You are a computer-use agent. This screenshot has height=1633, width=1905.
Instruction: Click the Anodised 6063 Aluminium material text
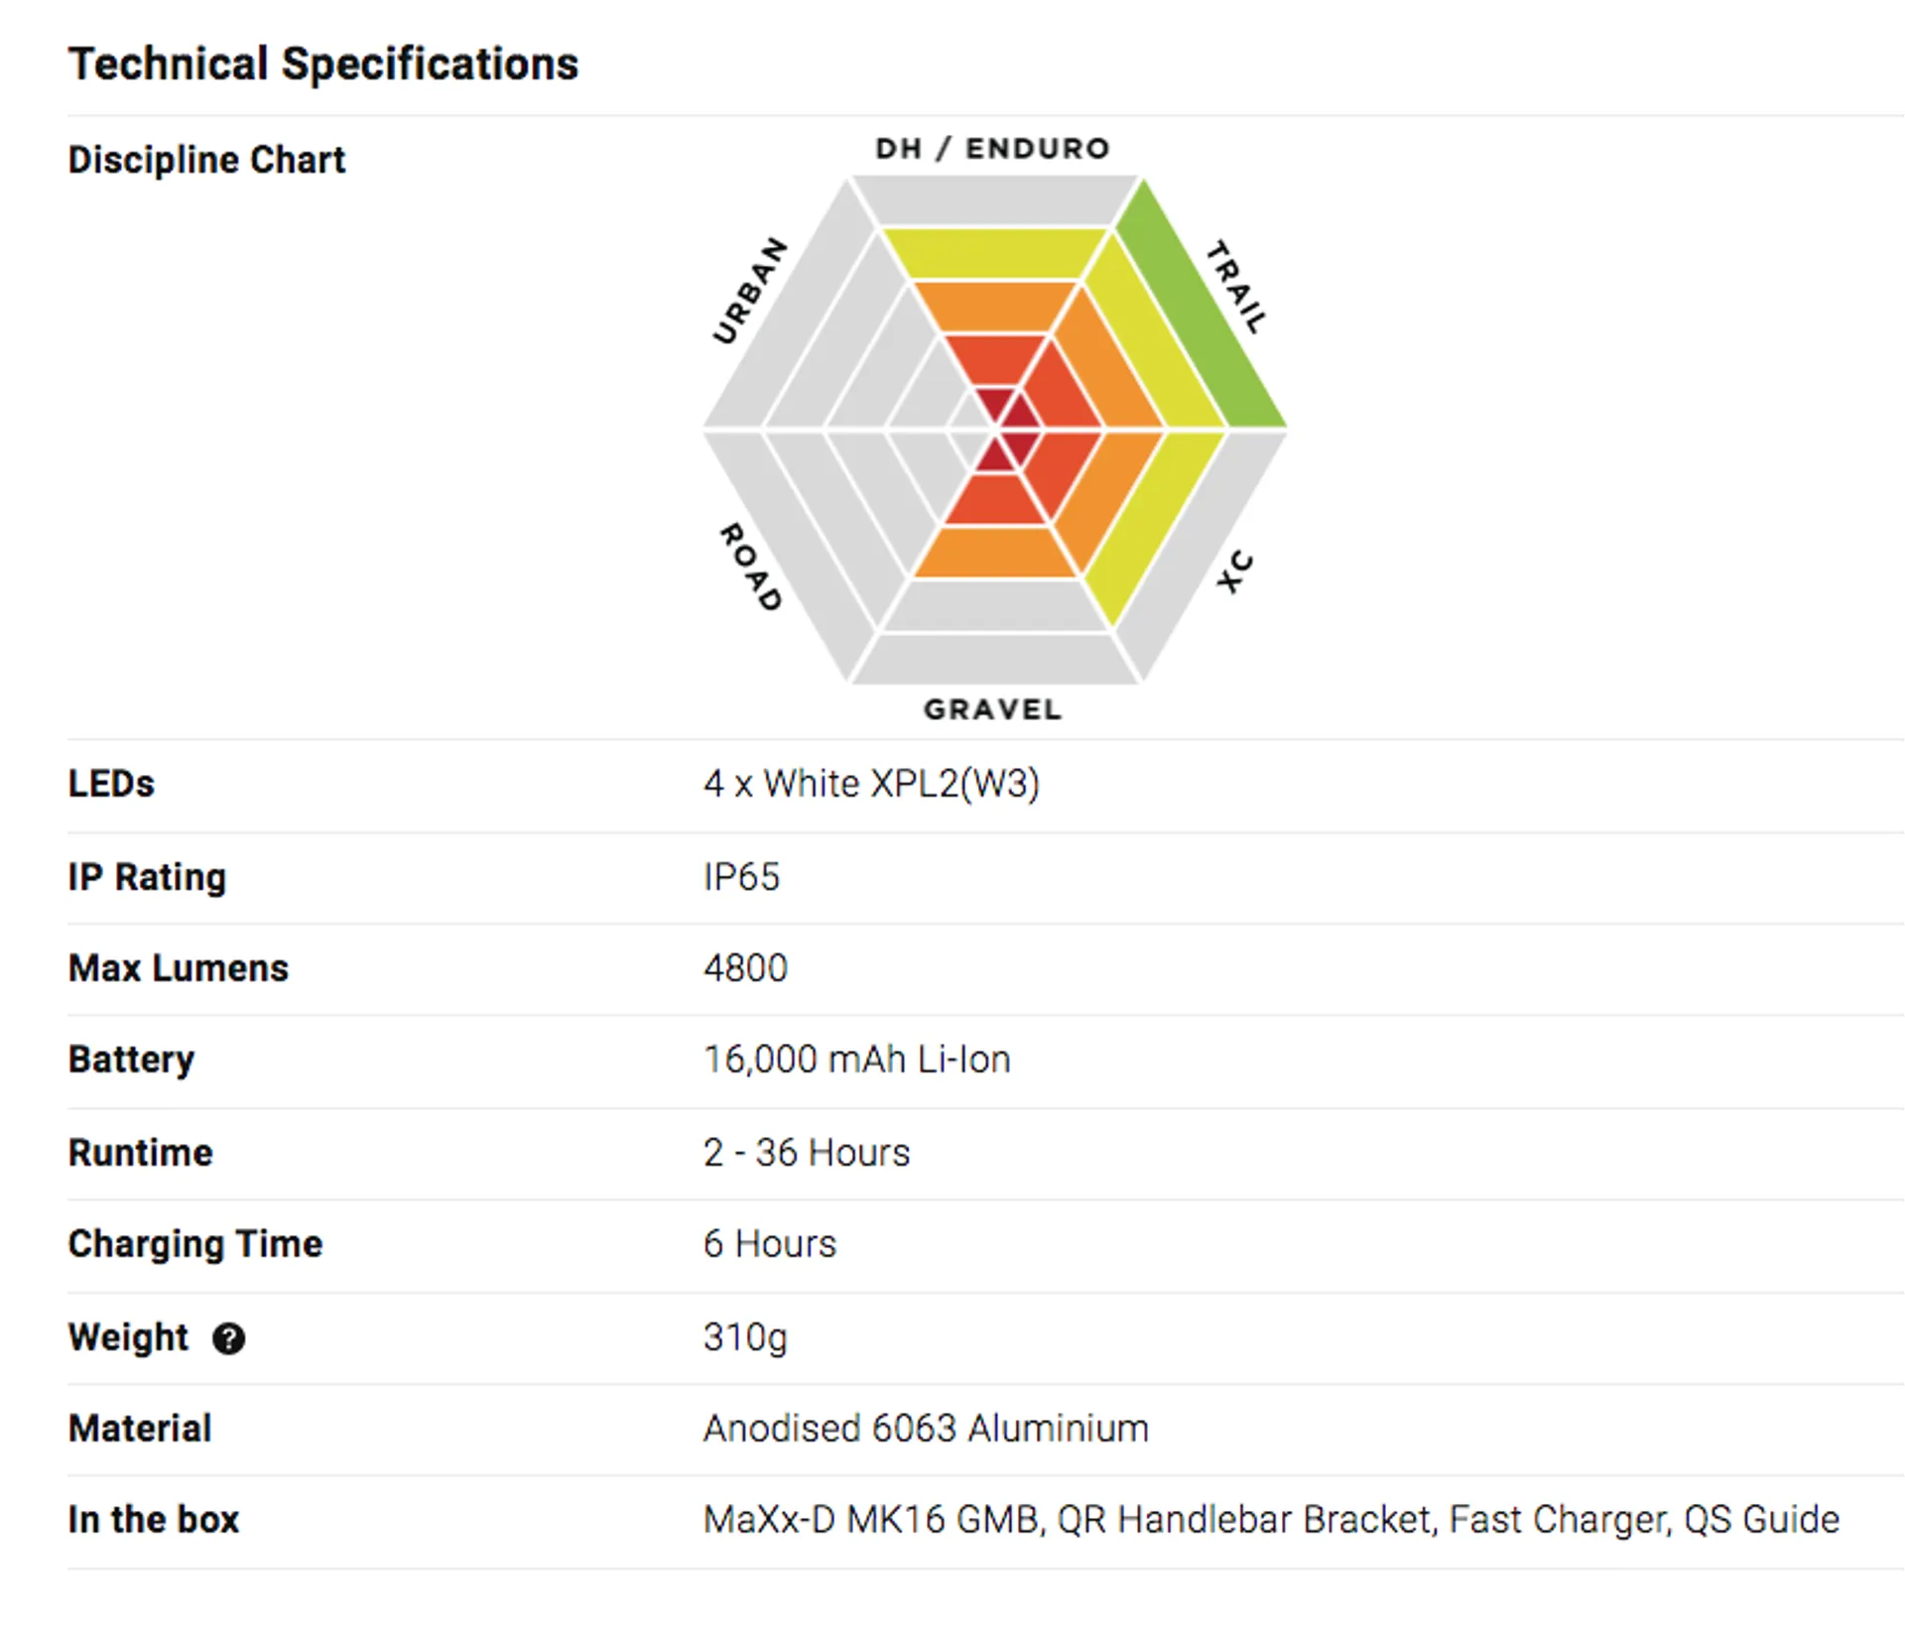coord(926,1429)
